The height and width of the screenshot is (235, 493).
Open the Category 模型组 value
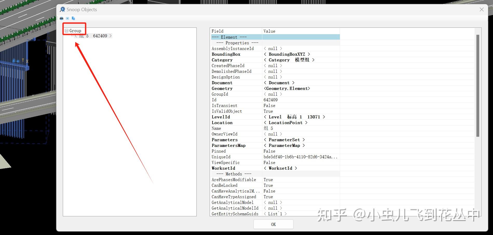[x=289, y=60]
